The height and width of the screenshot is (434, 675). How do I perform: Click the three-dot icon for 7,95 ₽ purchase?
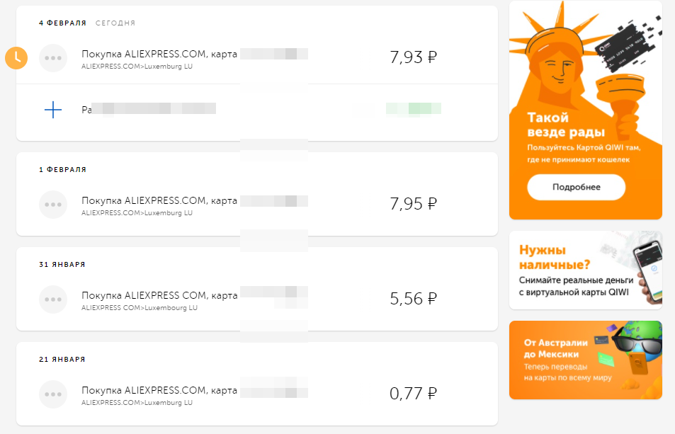tap(53, 205)
